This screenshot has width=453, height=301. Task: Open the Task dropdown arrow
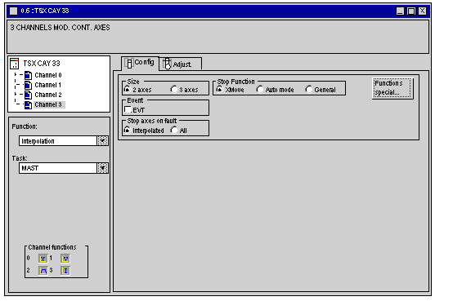click(102, 168)
